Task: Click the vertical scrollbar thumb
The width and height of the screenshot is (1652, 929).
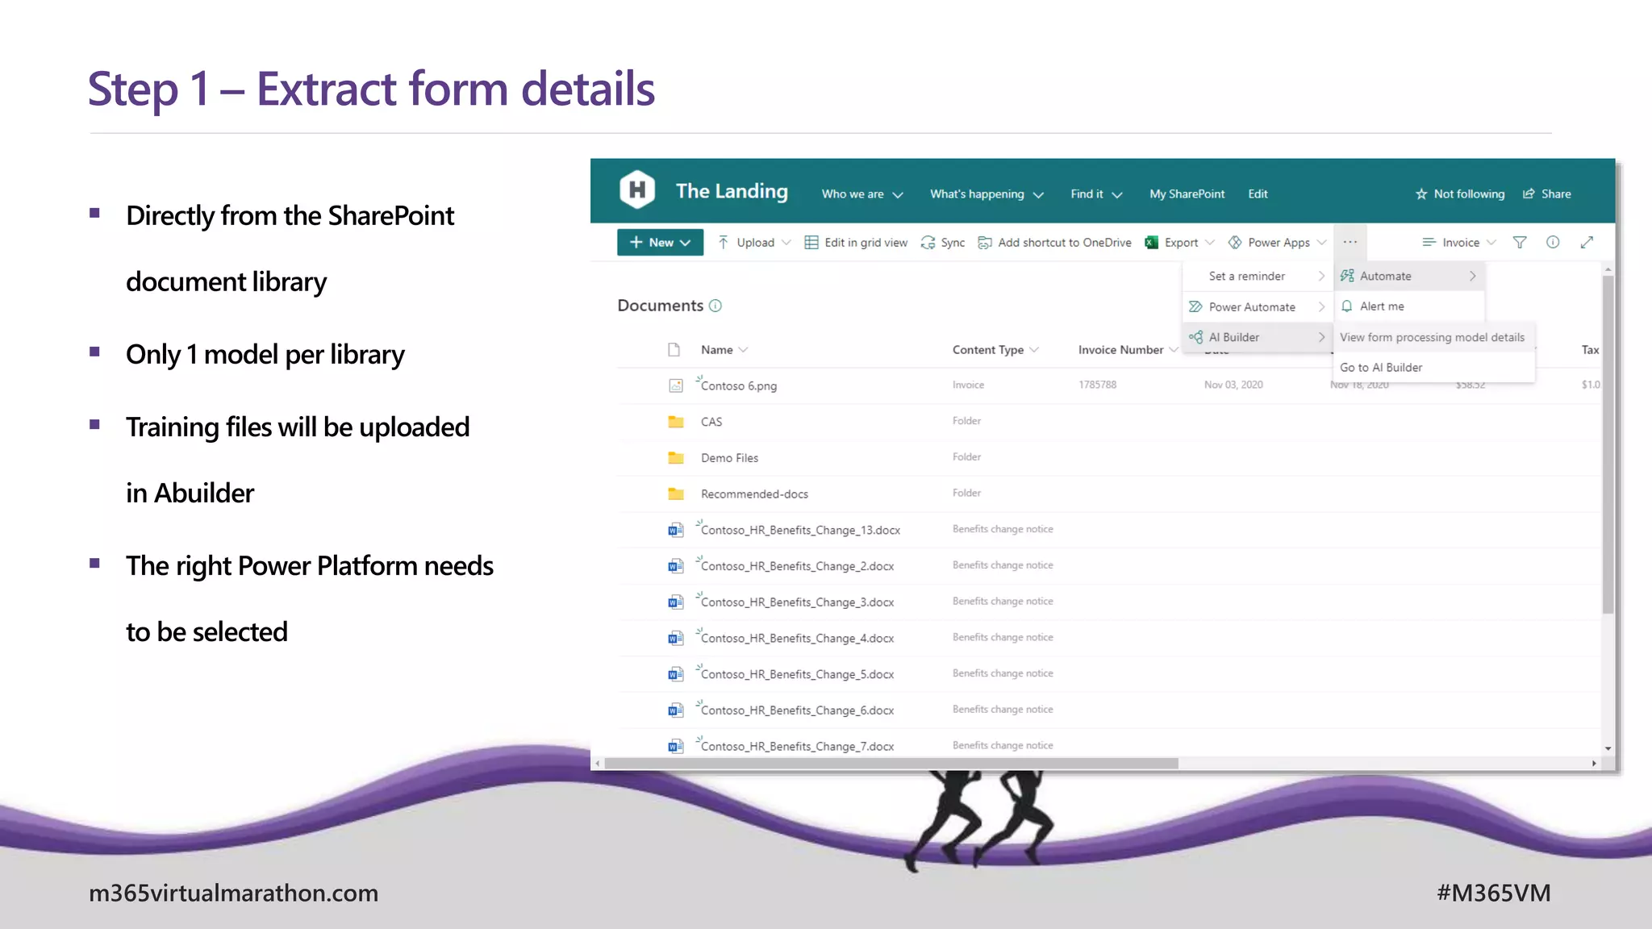Action: pos(1608,444)
